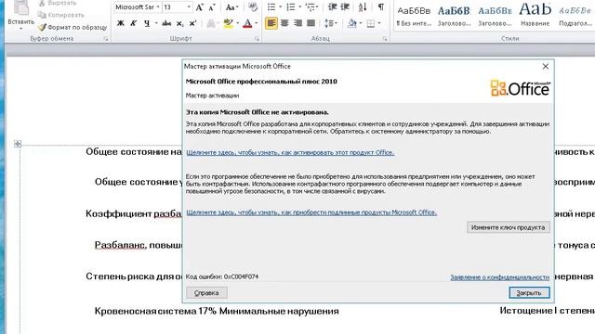Decrease font size with shrink-font icon

pos(212,7)
